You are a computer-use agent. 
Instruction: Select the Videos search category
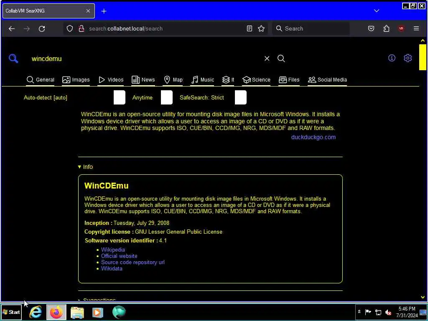point(111,80)
